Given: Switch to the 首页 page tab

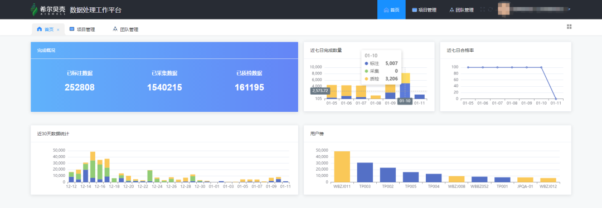Looking at the screenshot, I should coord(48,29).
